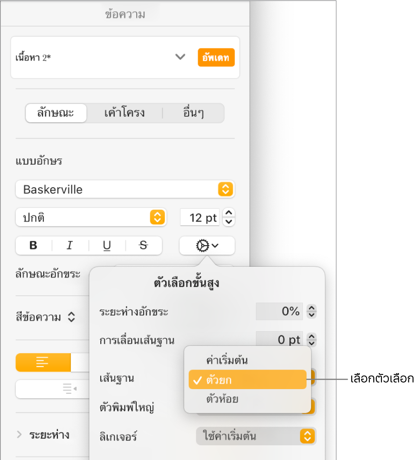Click the อัพเดท update style button
This screenshot has width=420, height=460.
click(216, 57)
